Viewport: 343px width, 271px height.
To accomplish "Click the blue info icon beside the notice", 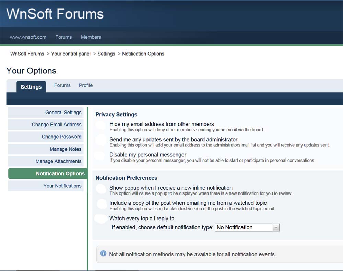I will 103,254.
